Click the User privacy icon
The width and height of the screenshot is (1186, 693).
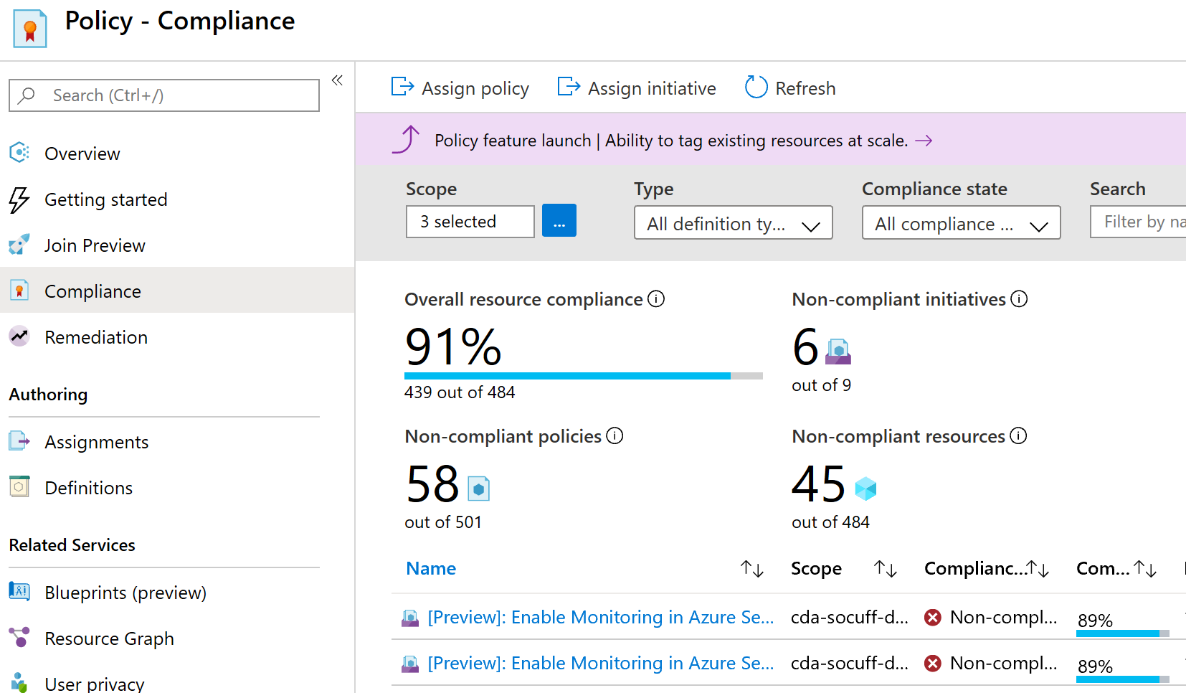19,681
